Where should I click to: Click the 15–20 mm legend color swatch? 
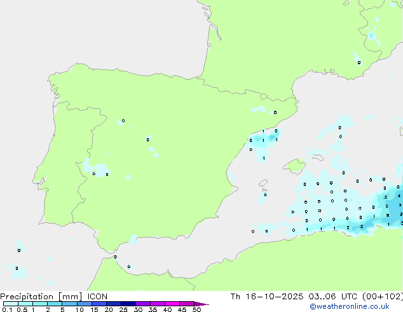tap(99, 304)
